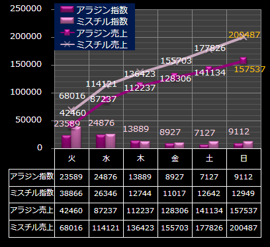Viewport: 270px width, 247px height.
Task: Click the 112237 cell in the data table
Action: 140,211
